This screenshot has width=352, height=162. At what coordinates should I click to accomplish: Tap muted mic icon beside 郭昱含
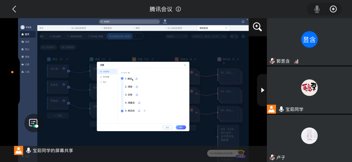(x=272, y=61)
